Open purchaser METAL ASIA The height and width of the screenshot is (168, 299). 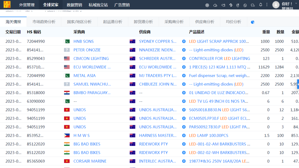click(x=84, y=76)
